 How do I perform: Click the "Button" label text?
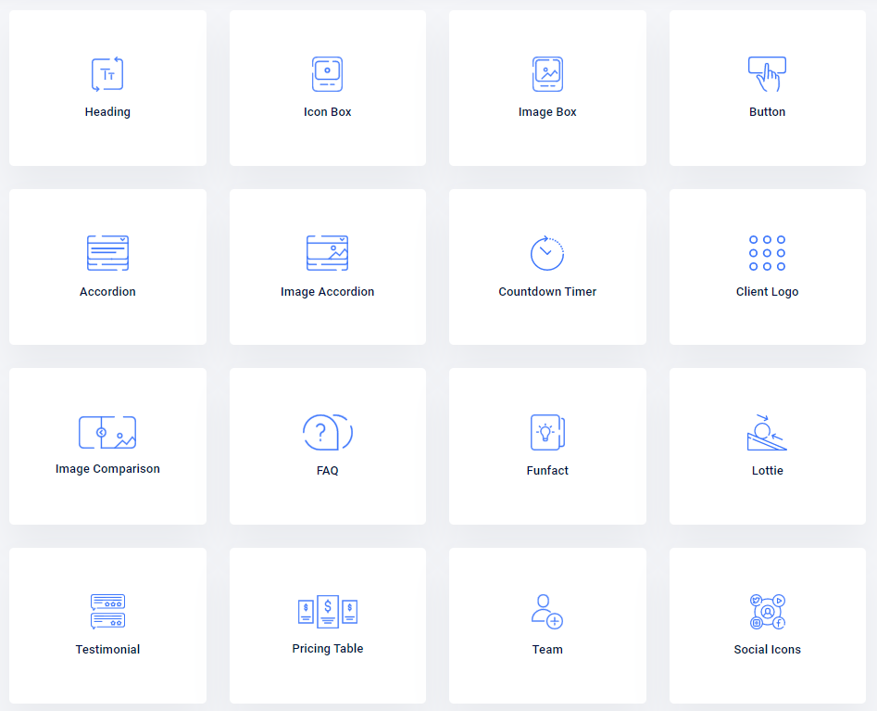768,112
